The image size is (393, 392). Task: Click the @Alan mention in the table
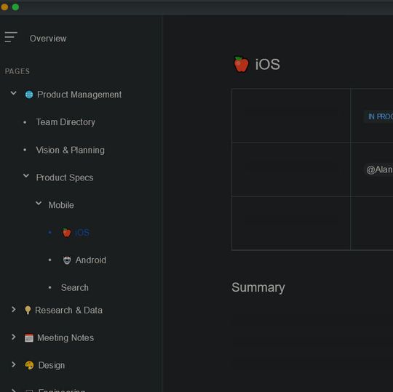click(379, 170)
